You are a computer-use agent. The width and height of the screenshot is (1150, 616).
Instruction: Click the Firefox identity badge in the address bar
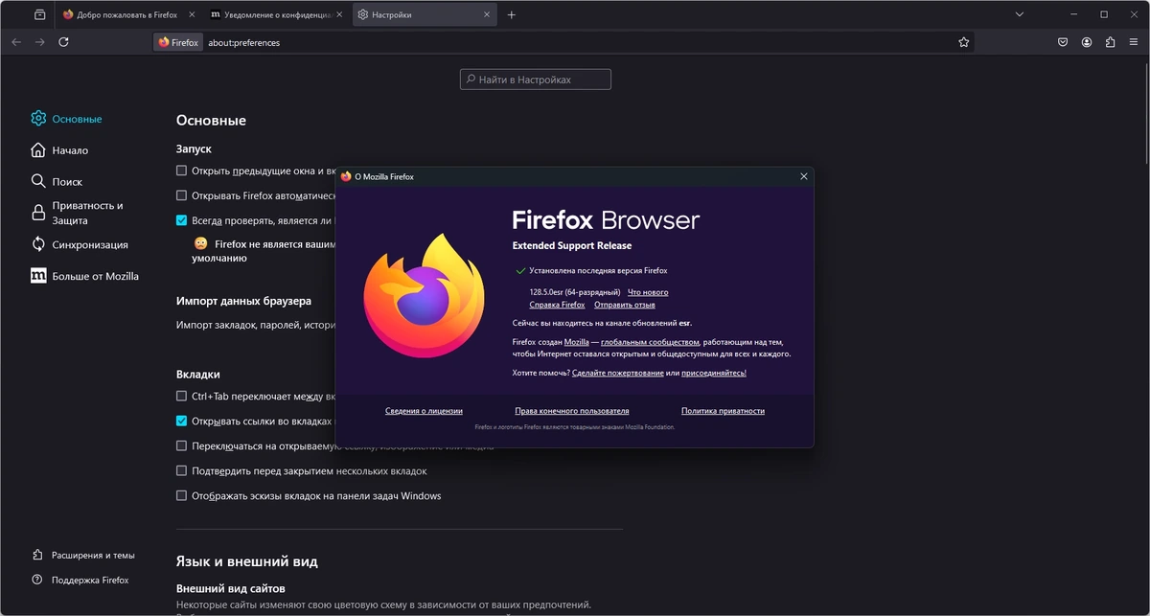coord(178,42)
